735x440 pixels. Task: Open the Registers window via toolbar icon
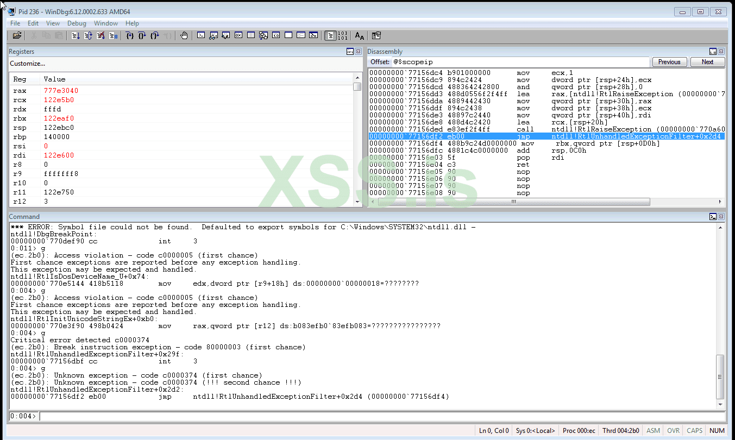(x=238, y=35)
